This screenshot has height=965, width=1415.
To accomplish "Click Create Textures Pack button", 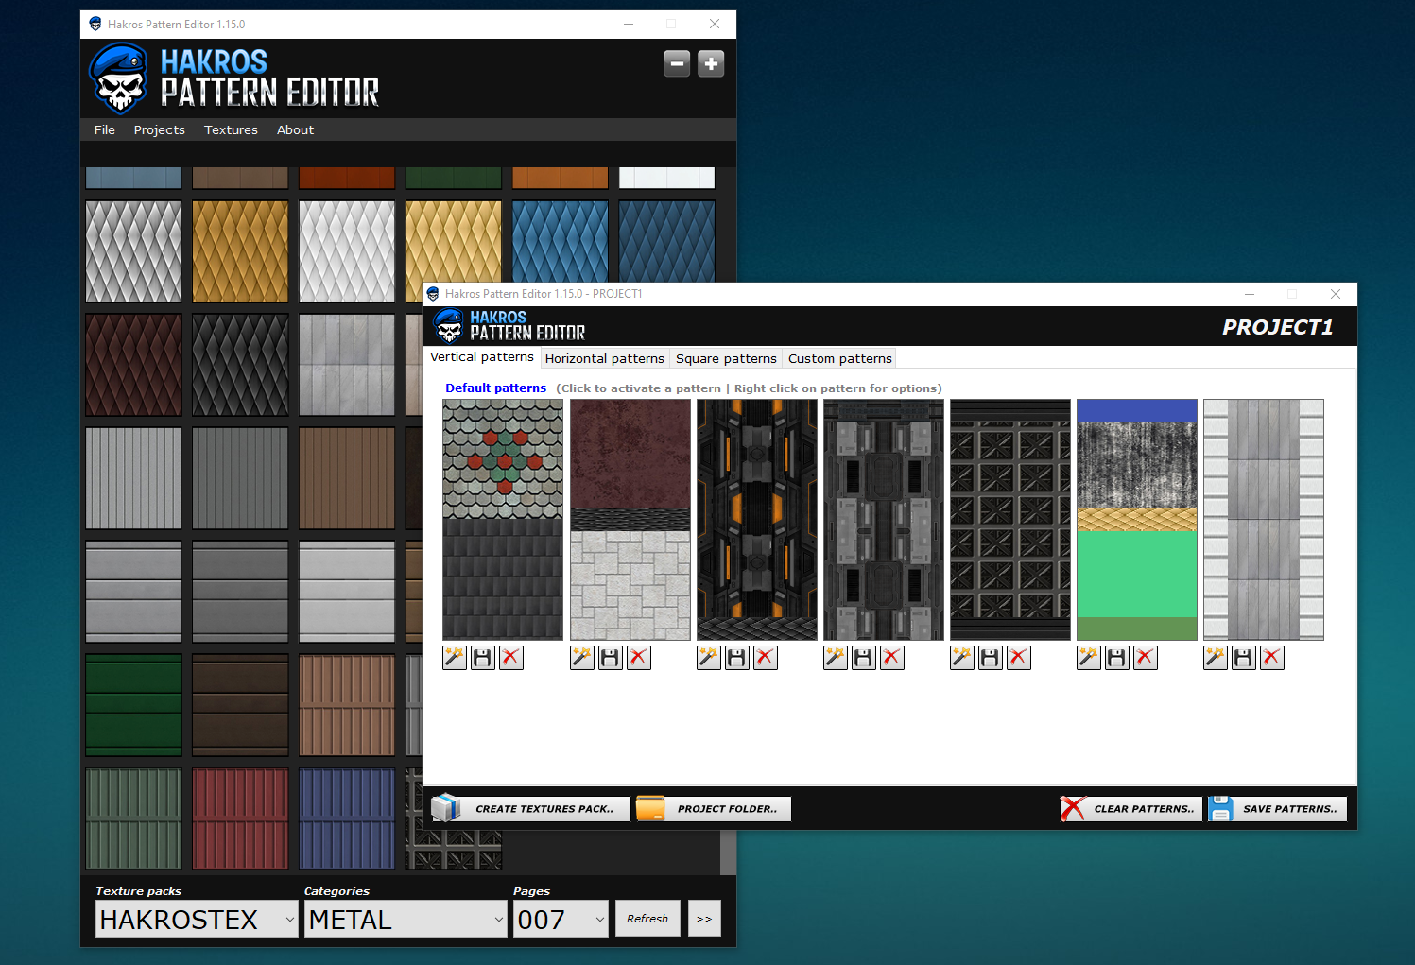I will click(530, 809).
